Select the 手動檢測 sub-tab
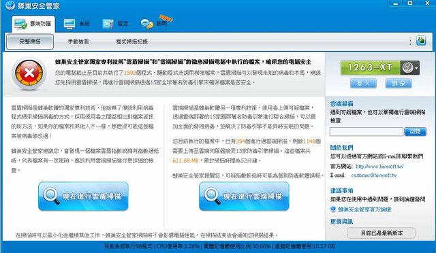436x253 pixels. (x=78, y=41)
